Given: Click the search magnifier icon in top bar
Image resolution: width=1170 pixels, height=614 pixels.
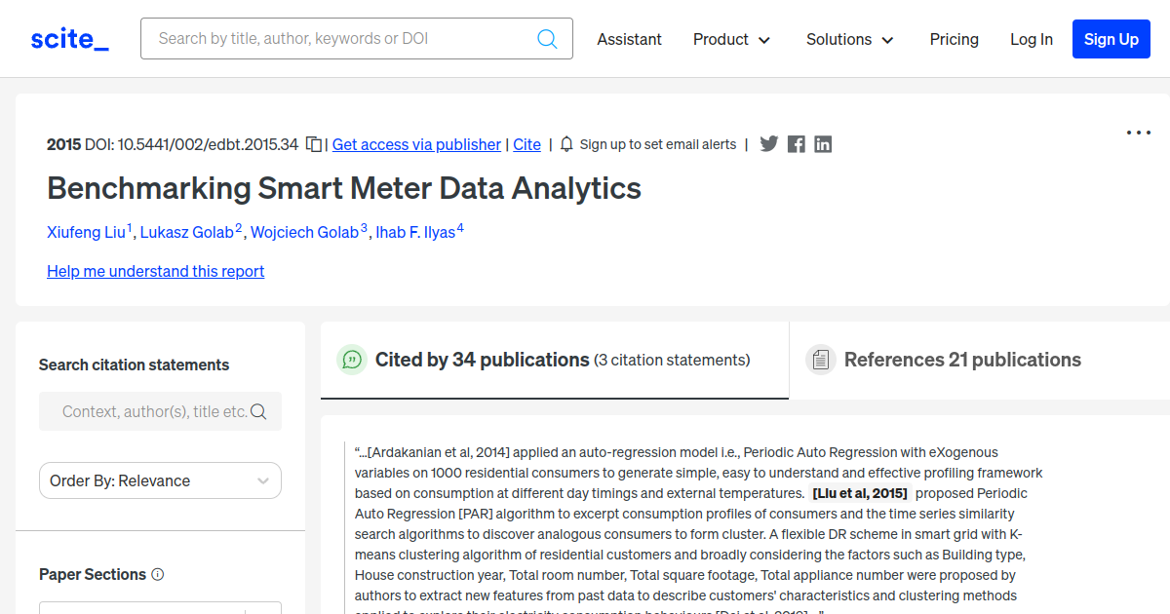Looking at the screenshot, I should pos(547,39).
